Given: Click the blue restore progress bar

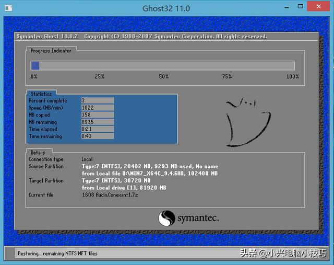Looking at the screenshot, I should 163,65.
